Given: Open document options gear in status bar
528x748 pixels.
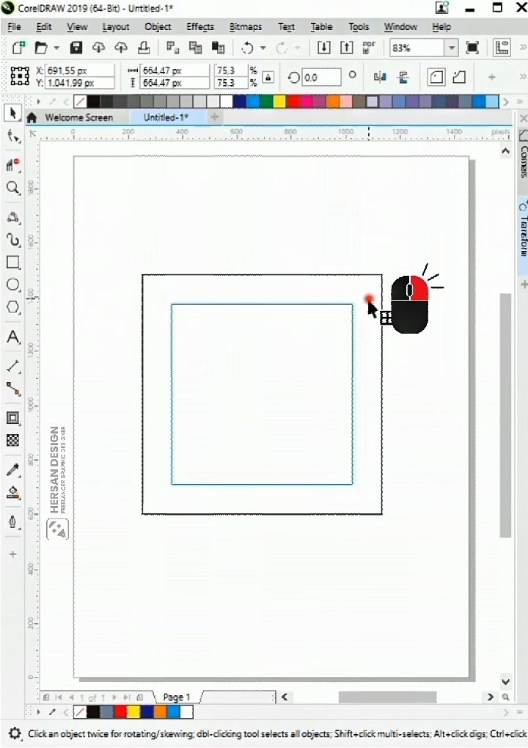Looking at the screenshot, I should (15, 733).
